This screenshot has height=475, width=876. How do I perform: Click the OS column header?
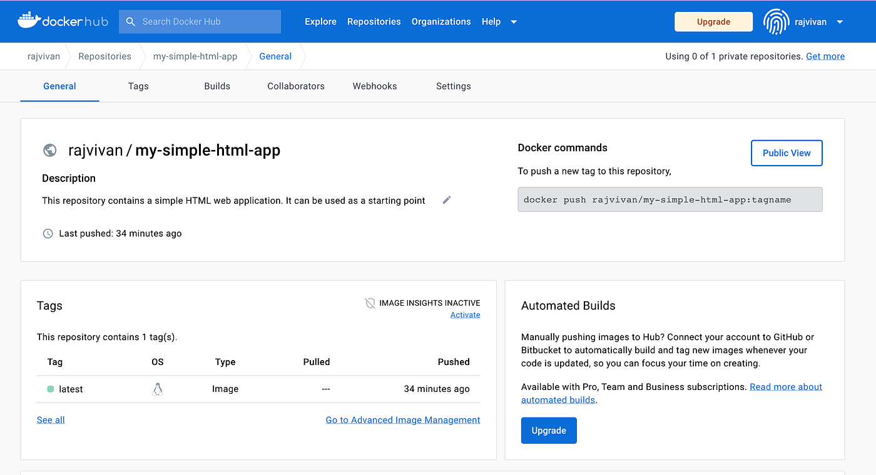pos(158,362)
